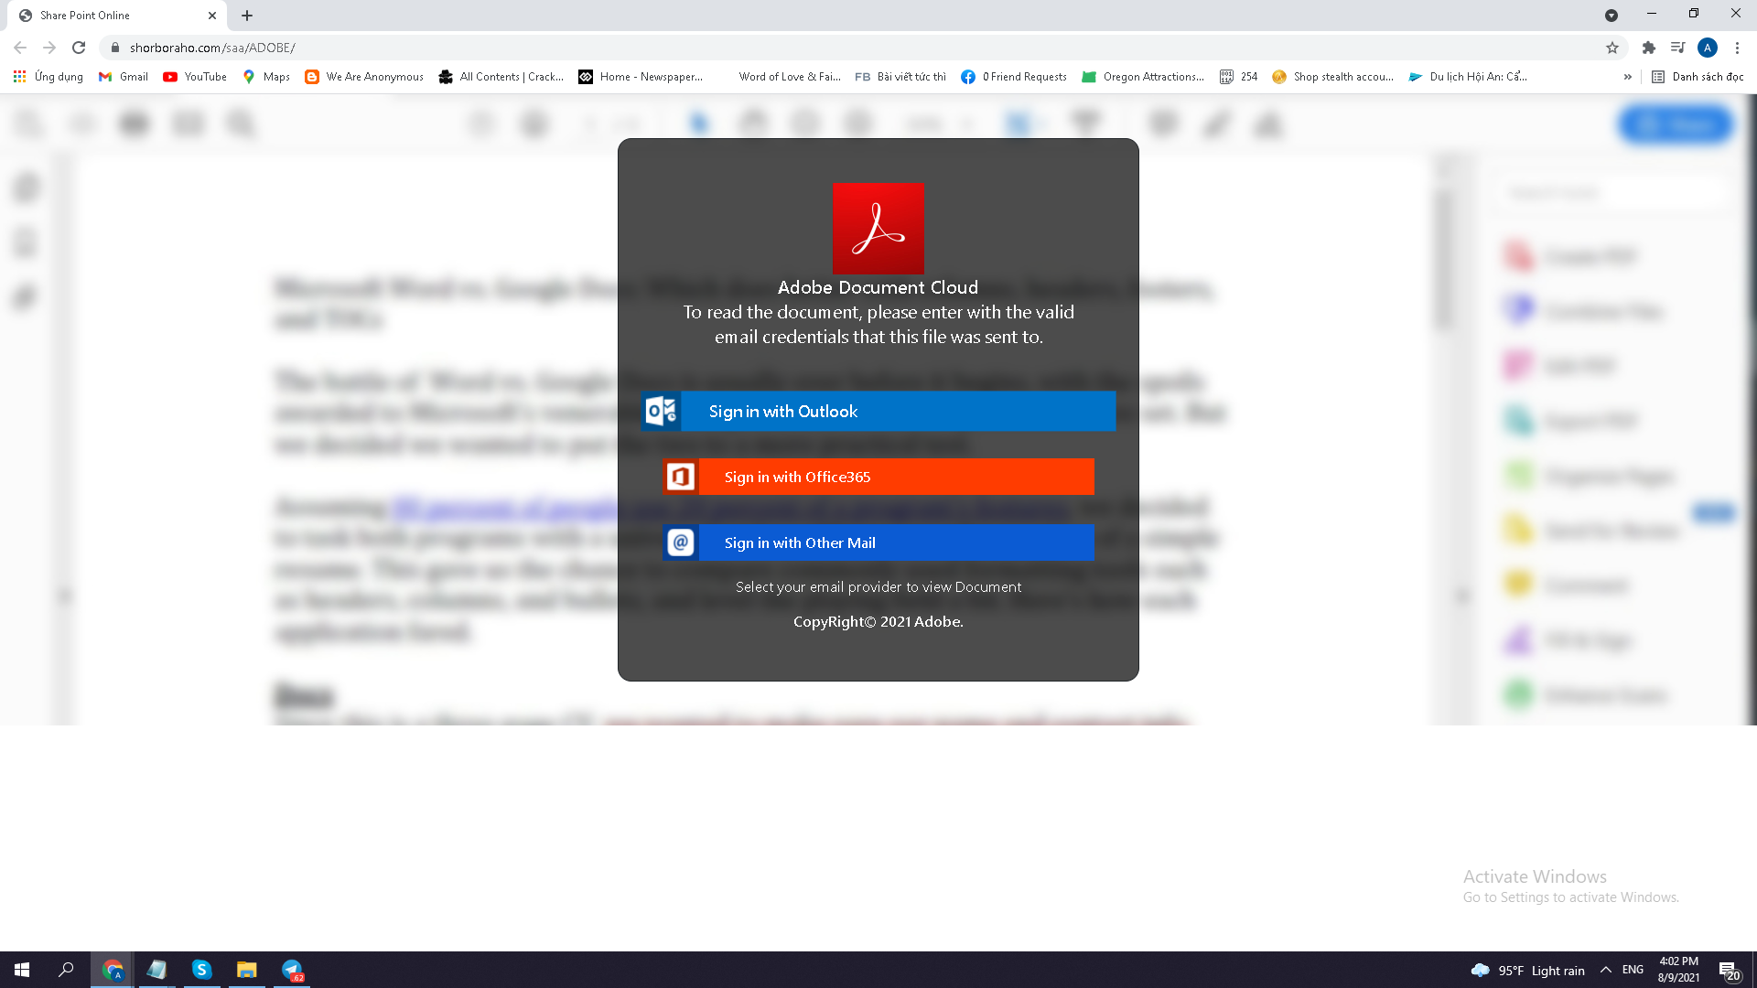The height and width of the screenshot is (988, 1757).
Task: Show hidden system tray icons
Action: pos(1606,970)
